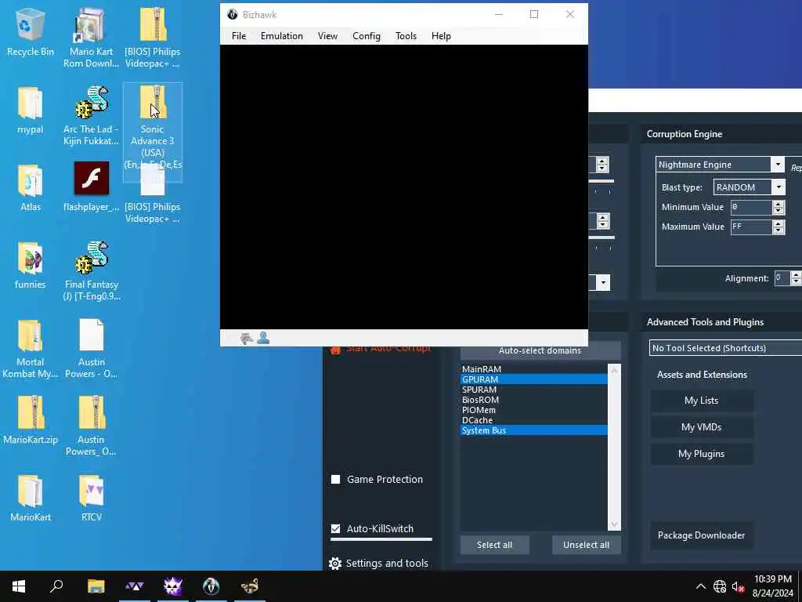Open My Plugins in Assets and Extensions
Screen dimensions: 802x602
[x=701, y=454]
